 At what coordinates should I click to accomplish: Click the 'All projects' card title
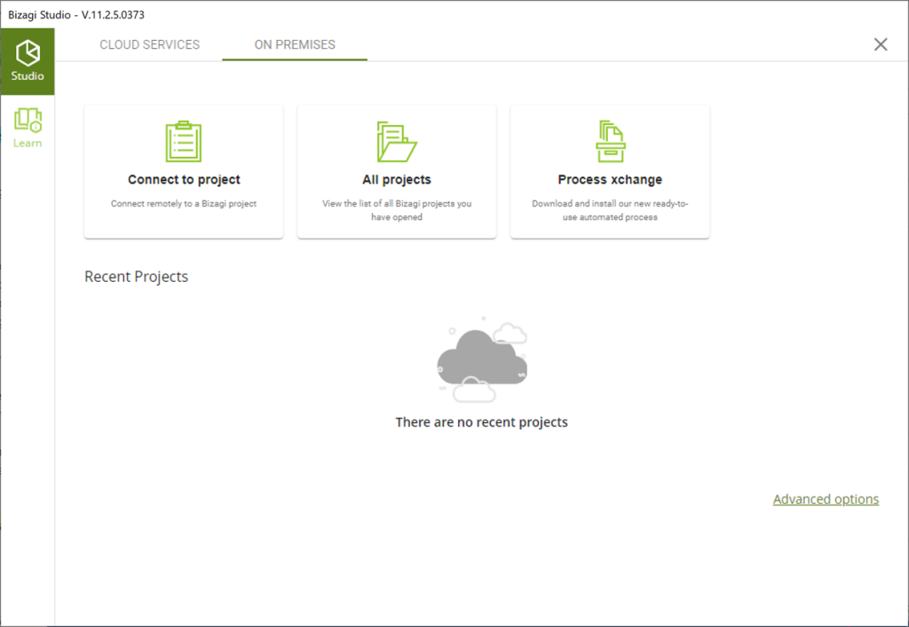(397, 179)
